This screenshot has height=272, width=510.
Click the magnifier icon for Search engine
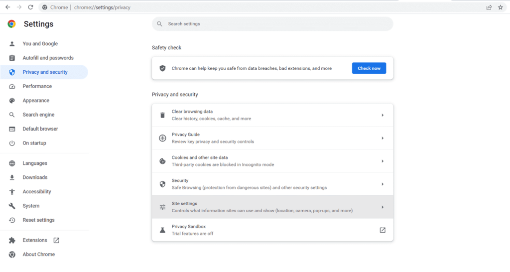(12, 115)
